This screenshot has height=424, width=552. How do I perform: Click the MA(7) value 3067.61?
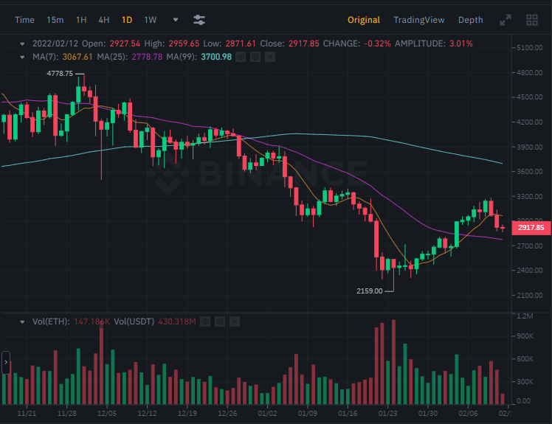(x=77, y=57)
